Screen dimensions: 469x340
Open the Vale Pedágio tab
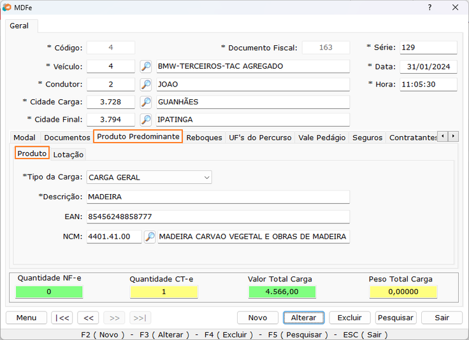[x=322, y=138]
